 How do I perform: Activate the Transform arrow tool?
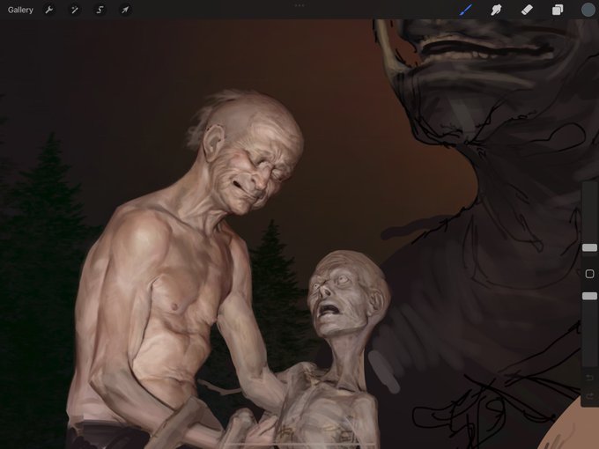click(x=125, y=10)
